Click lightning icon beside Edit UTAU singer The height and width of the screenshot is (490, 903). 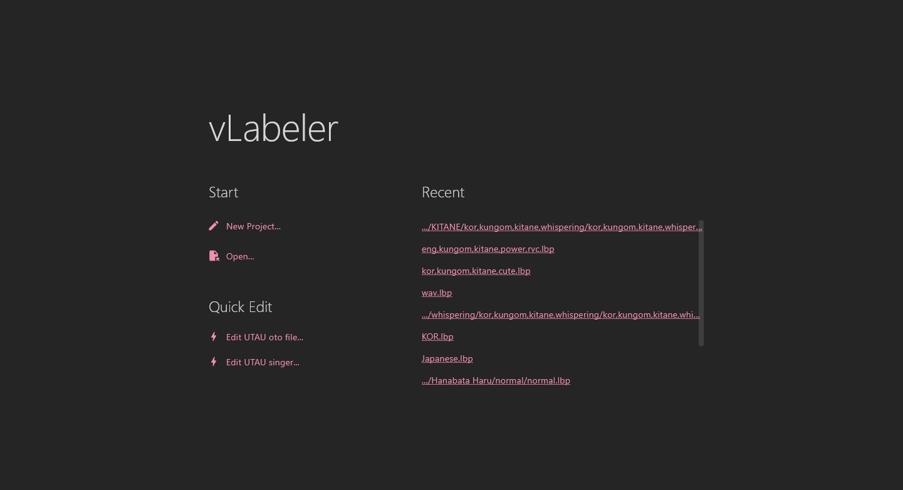pos(214,362)
